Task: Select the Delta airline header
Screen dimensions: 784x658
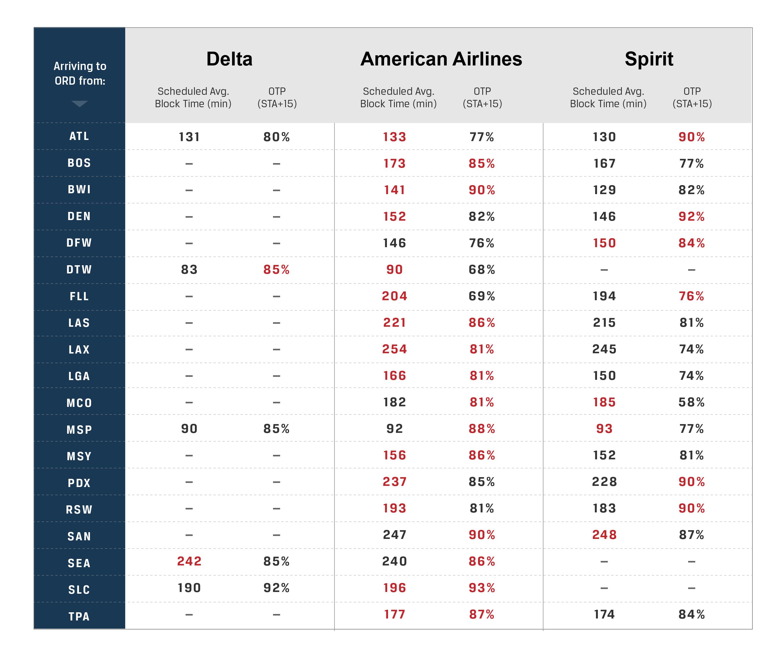Action: click(x=229, y=59)
